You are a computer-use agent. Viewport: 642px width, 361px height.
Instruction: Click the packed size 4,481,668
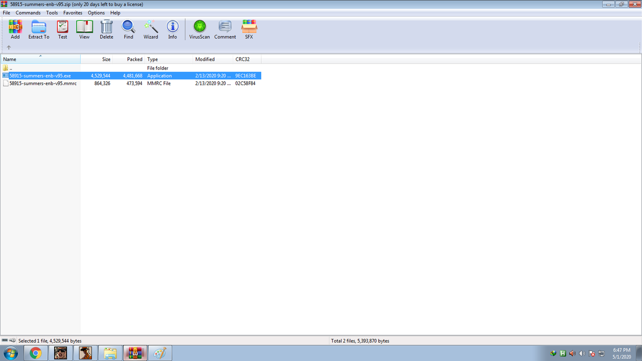click(x=132, y=76)
